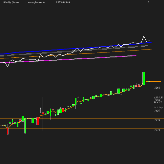Click the peak of the white indicator line
The width and height of the screenshot is (164, 164).
(x=144, y=36)
